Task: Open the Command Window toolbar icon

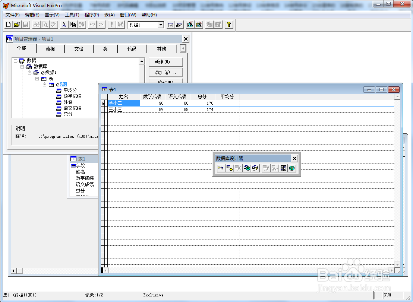Action: [x=170, y=25]
